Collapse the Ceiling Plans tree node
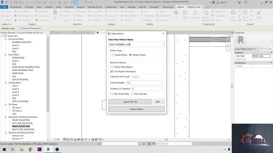Screen dimensions: 273x153 [x=6, y=83]
